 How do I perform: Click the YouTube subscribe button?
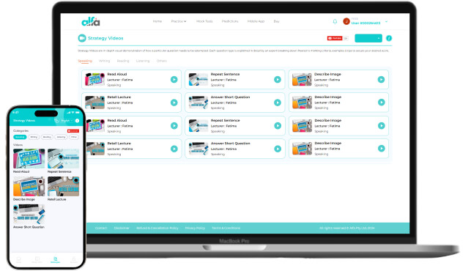point(335,38)
